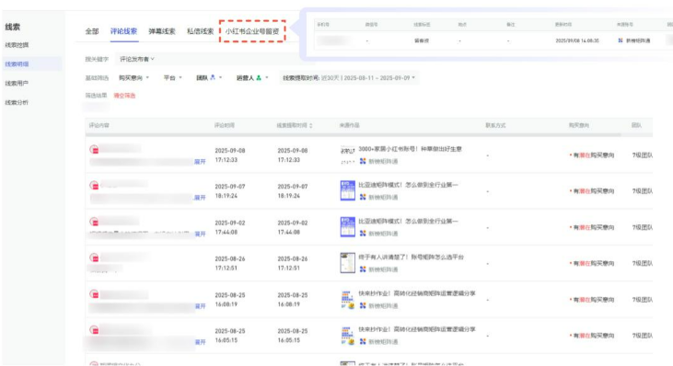Click the 来源作品 column header
This screenshot has width=673, height=366.
[349, 126]
